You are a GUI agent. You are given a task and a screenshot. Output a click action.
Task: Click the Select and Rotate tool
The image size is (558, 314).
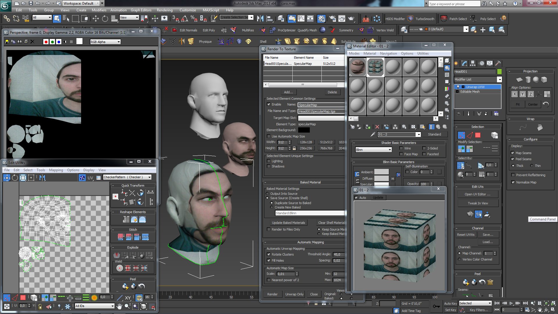[105, 19]
